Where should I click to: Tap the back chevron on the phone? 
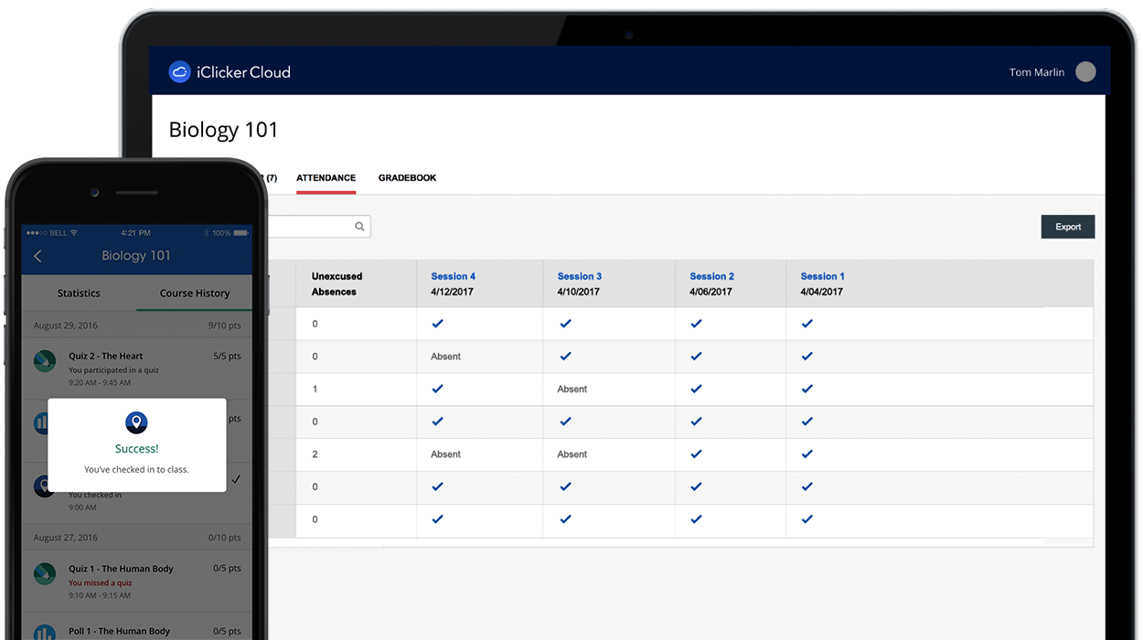click(x=37, y=256)
